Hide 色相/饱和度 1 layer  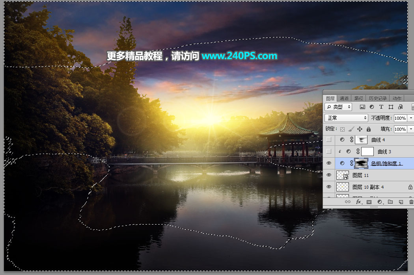(x=329, y=164)
